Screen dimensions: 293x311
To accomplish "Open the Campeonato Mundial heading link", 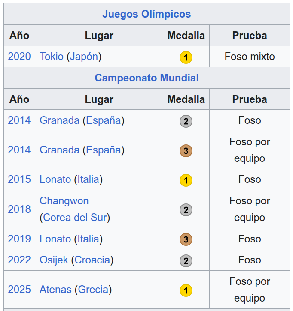I will pyautogui.click(x=146, y=78).
